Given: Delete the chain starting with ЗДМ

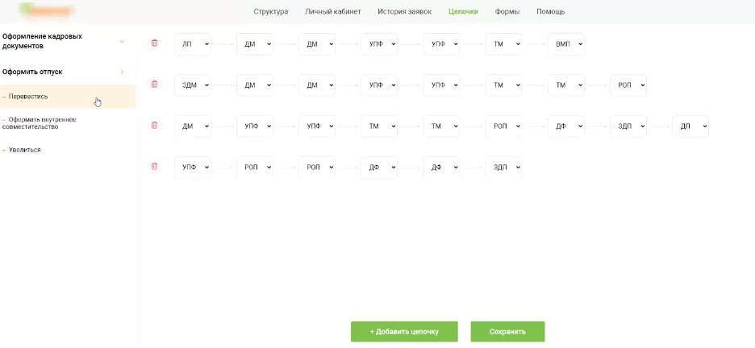Looking at the screenshot, I should (x=155, y=84).
